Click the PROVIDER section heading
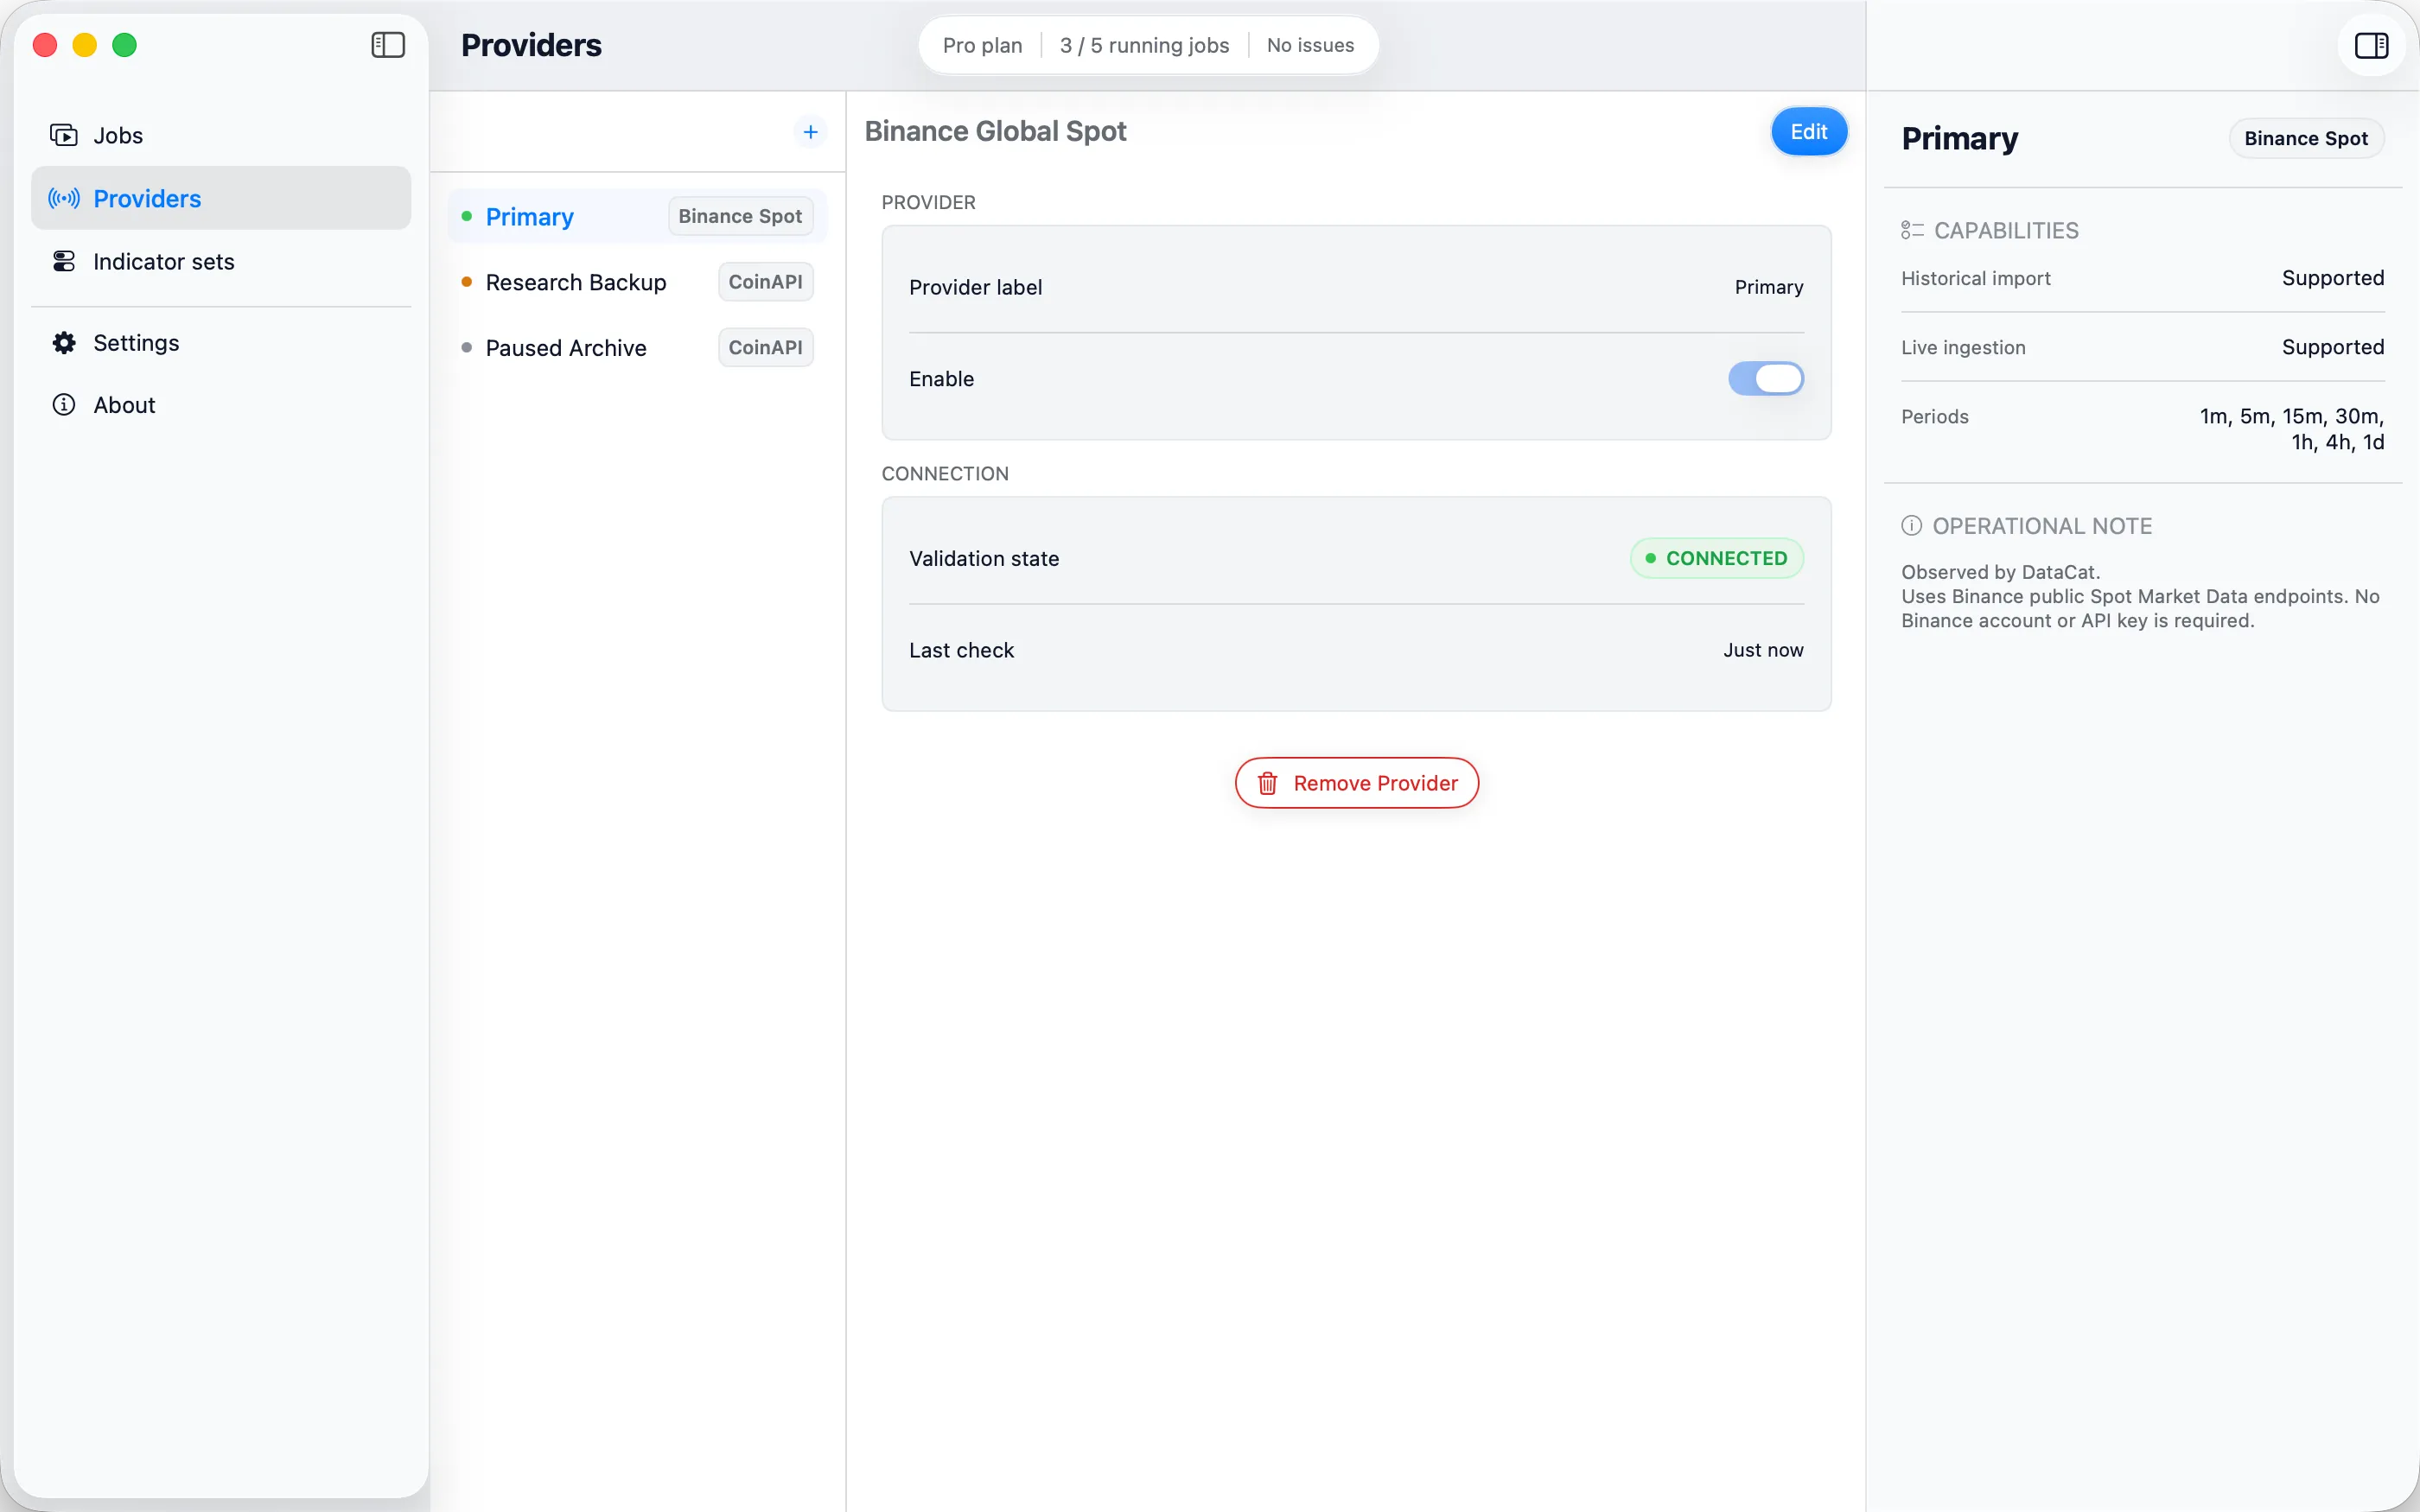The image size is (2420, 1512). click(x=928, y=202)
